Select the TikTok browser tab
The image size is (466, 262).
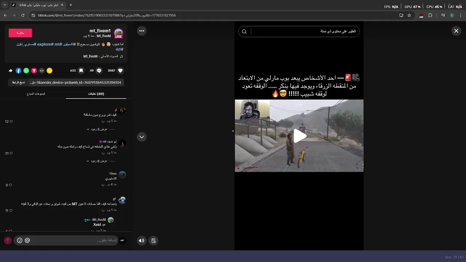point(37,5)
